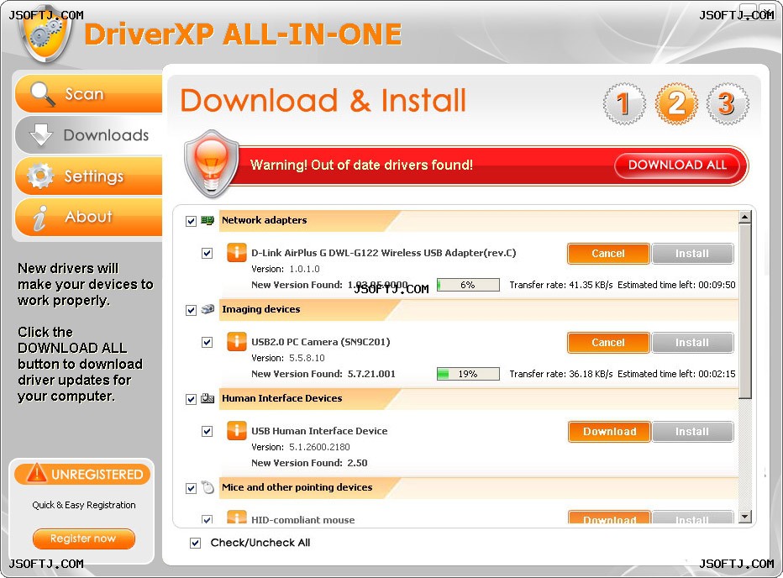Click the 6% download progress bar
This screenshot has width=783, height=578.
[x=468, y=285]
